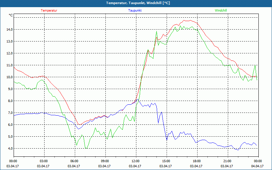Click the 13,0 y-axis value
The height and width of the screenshot is (170, 272).
point(10,41)
